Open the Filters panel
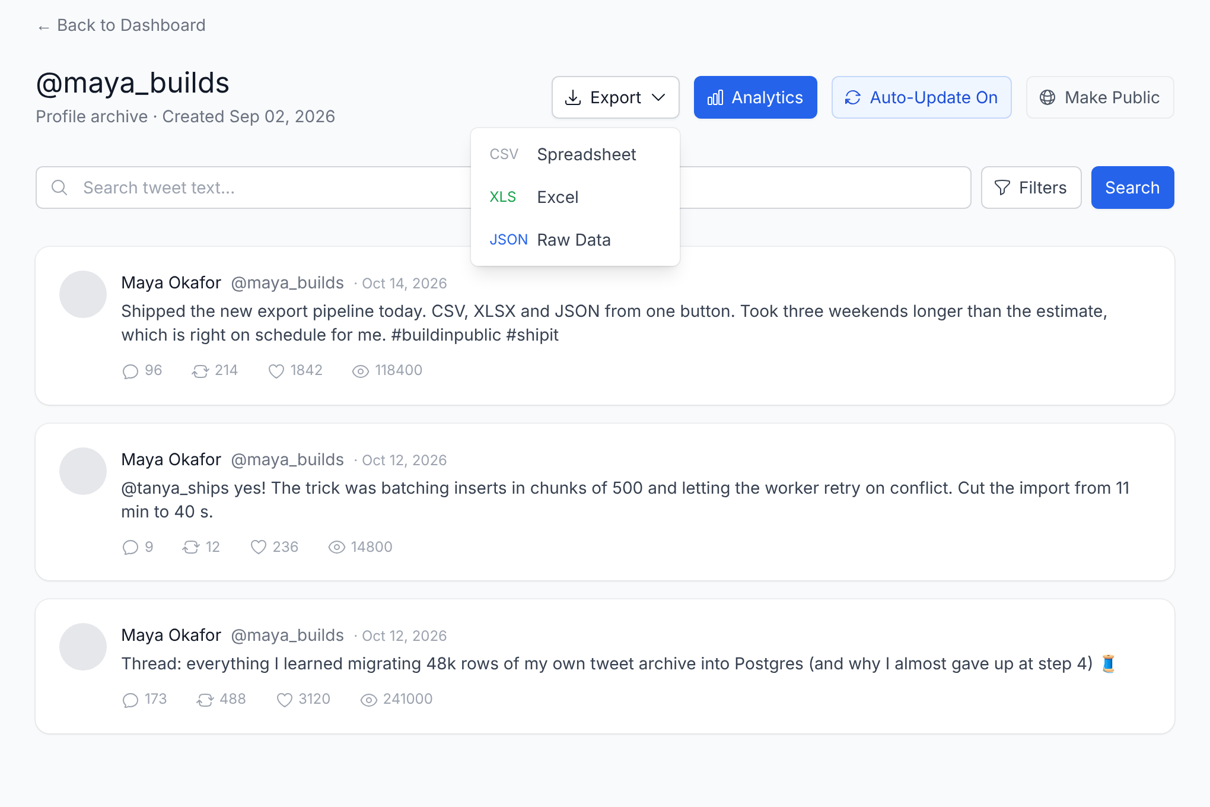1210x807 pixels. (1031, 188)
